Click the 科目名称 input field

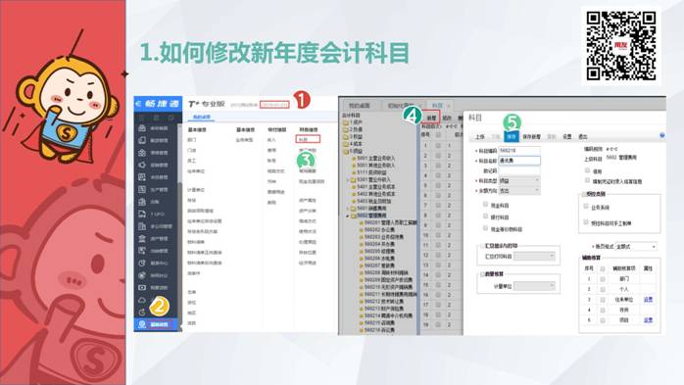(519, 161)
